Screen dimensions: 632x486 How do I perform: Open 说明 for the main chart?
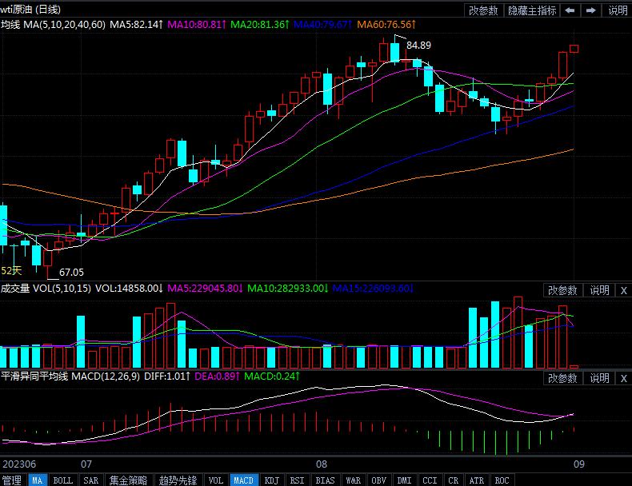point(618,10)
